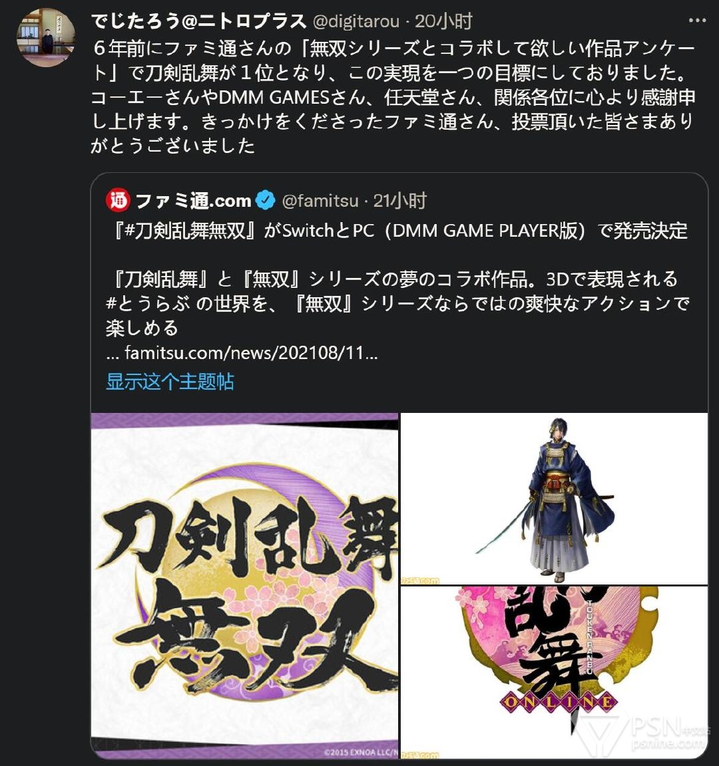Click the 21小时 quoted tweet timestamp
The height and width of the screenshot is (766, 719).
(x=400, y=201)
